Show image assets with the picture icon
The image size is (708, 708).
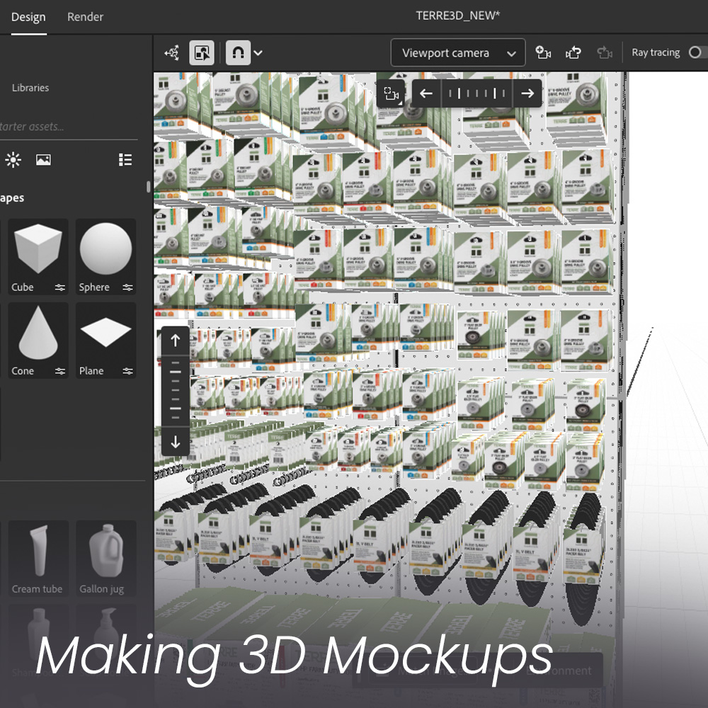pos(43,159)
